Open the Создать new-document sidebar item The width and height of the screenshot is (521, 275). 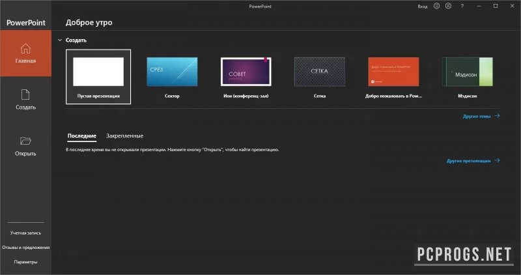point(25,100)
